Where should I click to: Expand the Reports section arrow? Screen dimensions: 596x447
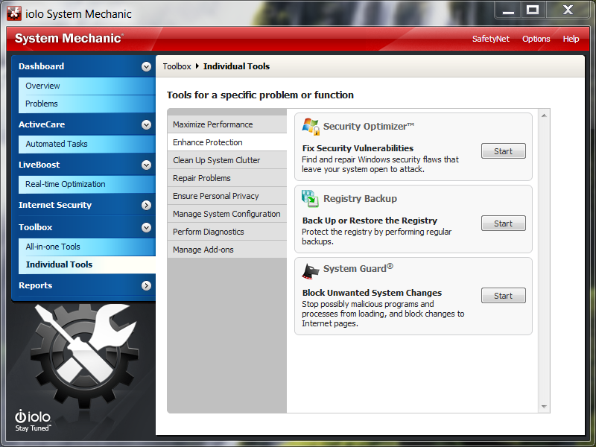point(146,285)
